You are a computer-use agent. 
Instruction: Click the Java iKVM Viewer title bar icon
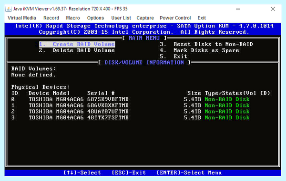pyautogui.click(x=9, y=9)
